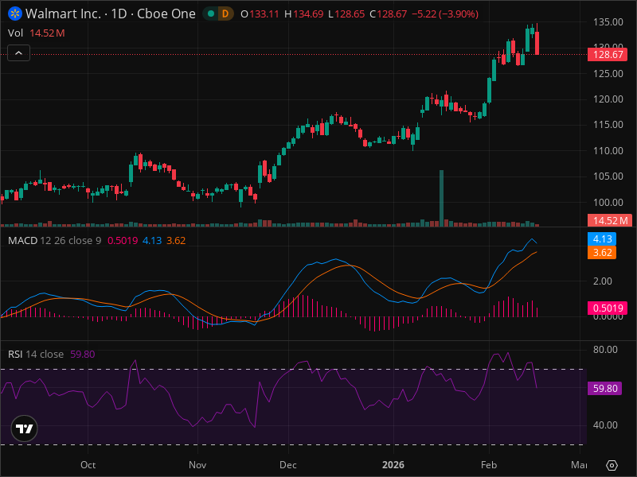Click the 105.00 price scale label
Image resolution: width=637 pixels, height=477 pixels.
[x=608, y=176]
